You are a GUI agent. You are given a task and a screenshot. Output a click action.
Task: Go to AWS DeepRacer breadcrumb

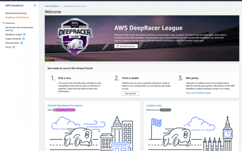pos(52,6)
